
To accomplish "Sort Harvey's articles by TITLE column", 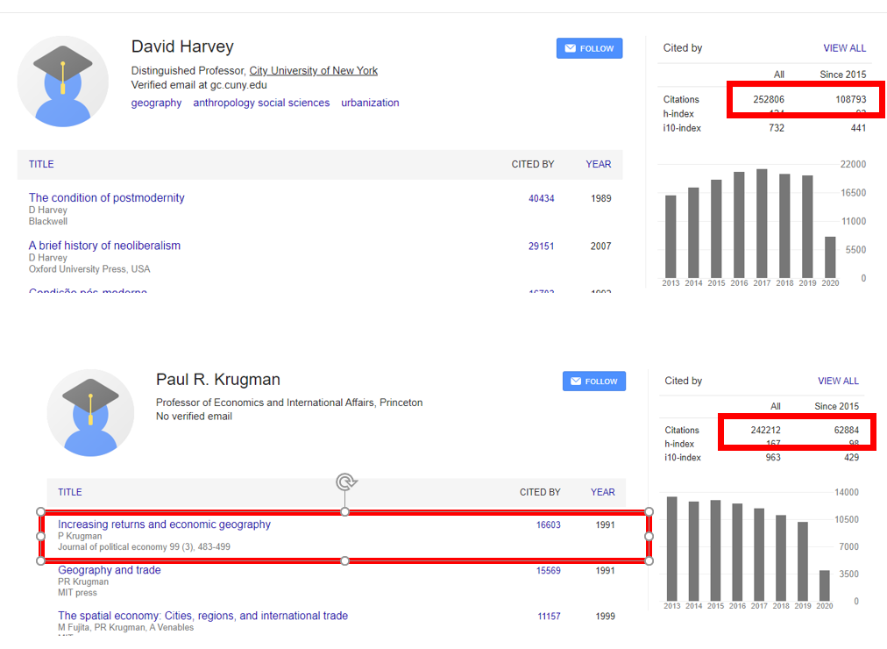I will click(x=41, y=164).
